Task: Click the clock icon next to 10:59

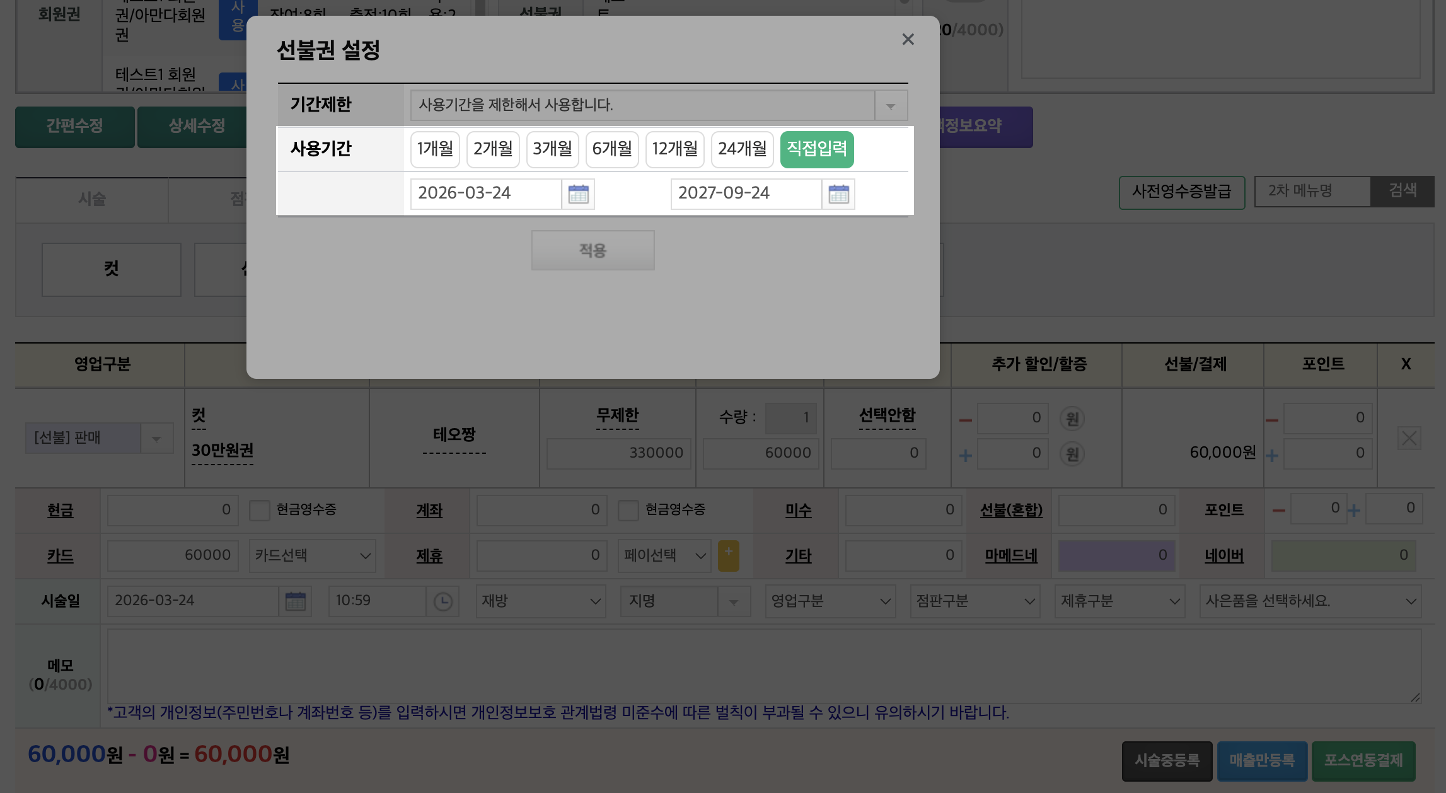Action: coord(443,601)
